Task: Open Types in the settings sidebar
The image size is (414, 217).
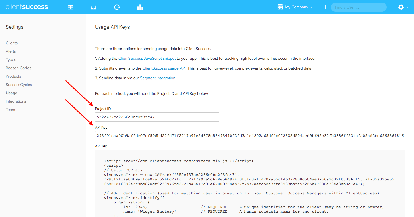Action: (11, 59)
